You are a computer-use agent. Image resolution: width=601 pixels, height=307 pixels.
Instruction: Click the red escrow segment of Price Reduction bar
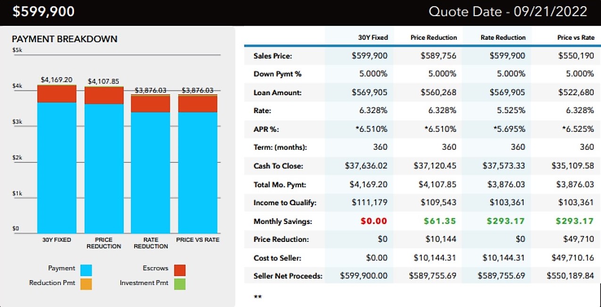(x=104, y=95)
